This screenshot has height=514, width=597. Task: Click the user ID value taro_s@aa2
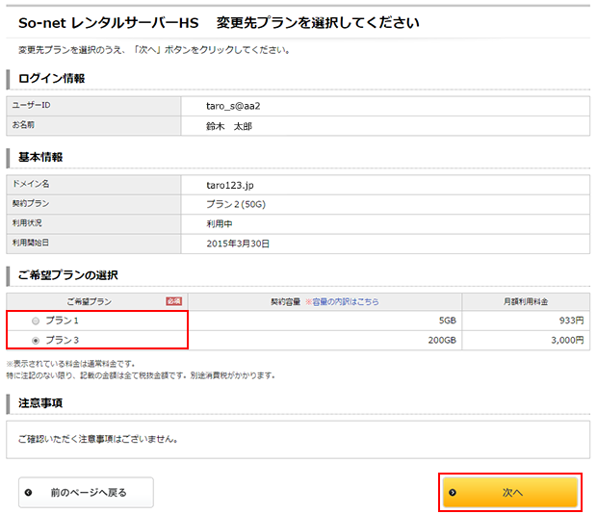tap(232, 105)
